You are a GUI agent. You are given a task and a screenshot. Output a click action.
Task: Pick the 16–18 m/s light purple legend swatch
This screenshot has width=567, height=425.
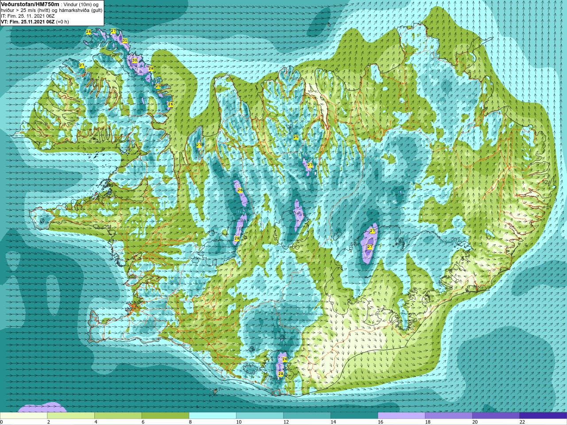401,416
